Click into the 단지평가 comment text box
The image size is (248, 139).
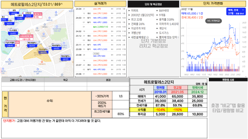tap(104, 128)
